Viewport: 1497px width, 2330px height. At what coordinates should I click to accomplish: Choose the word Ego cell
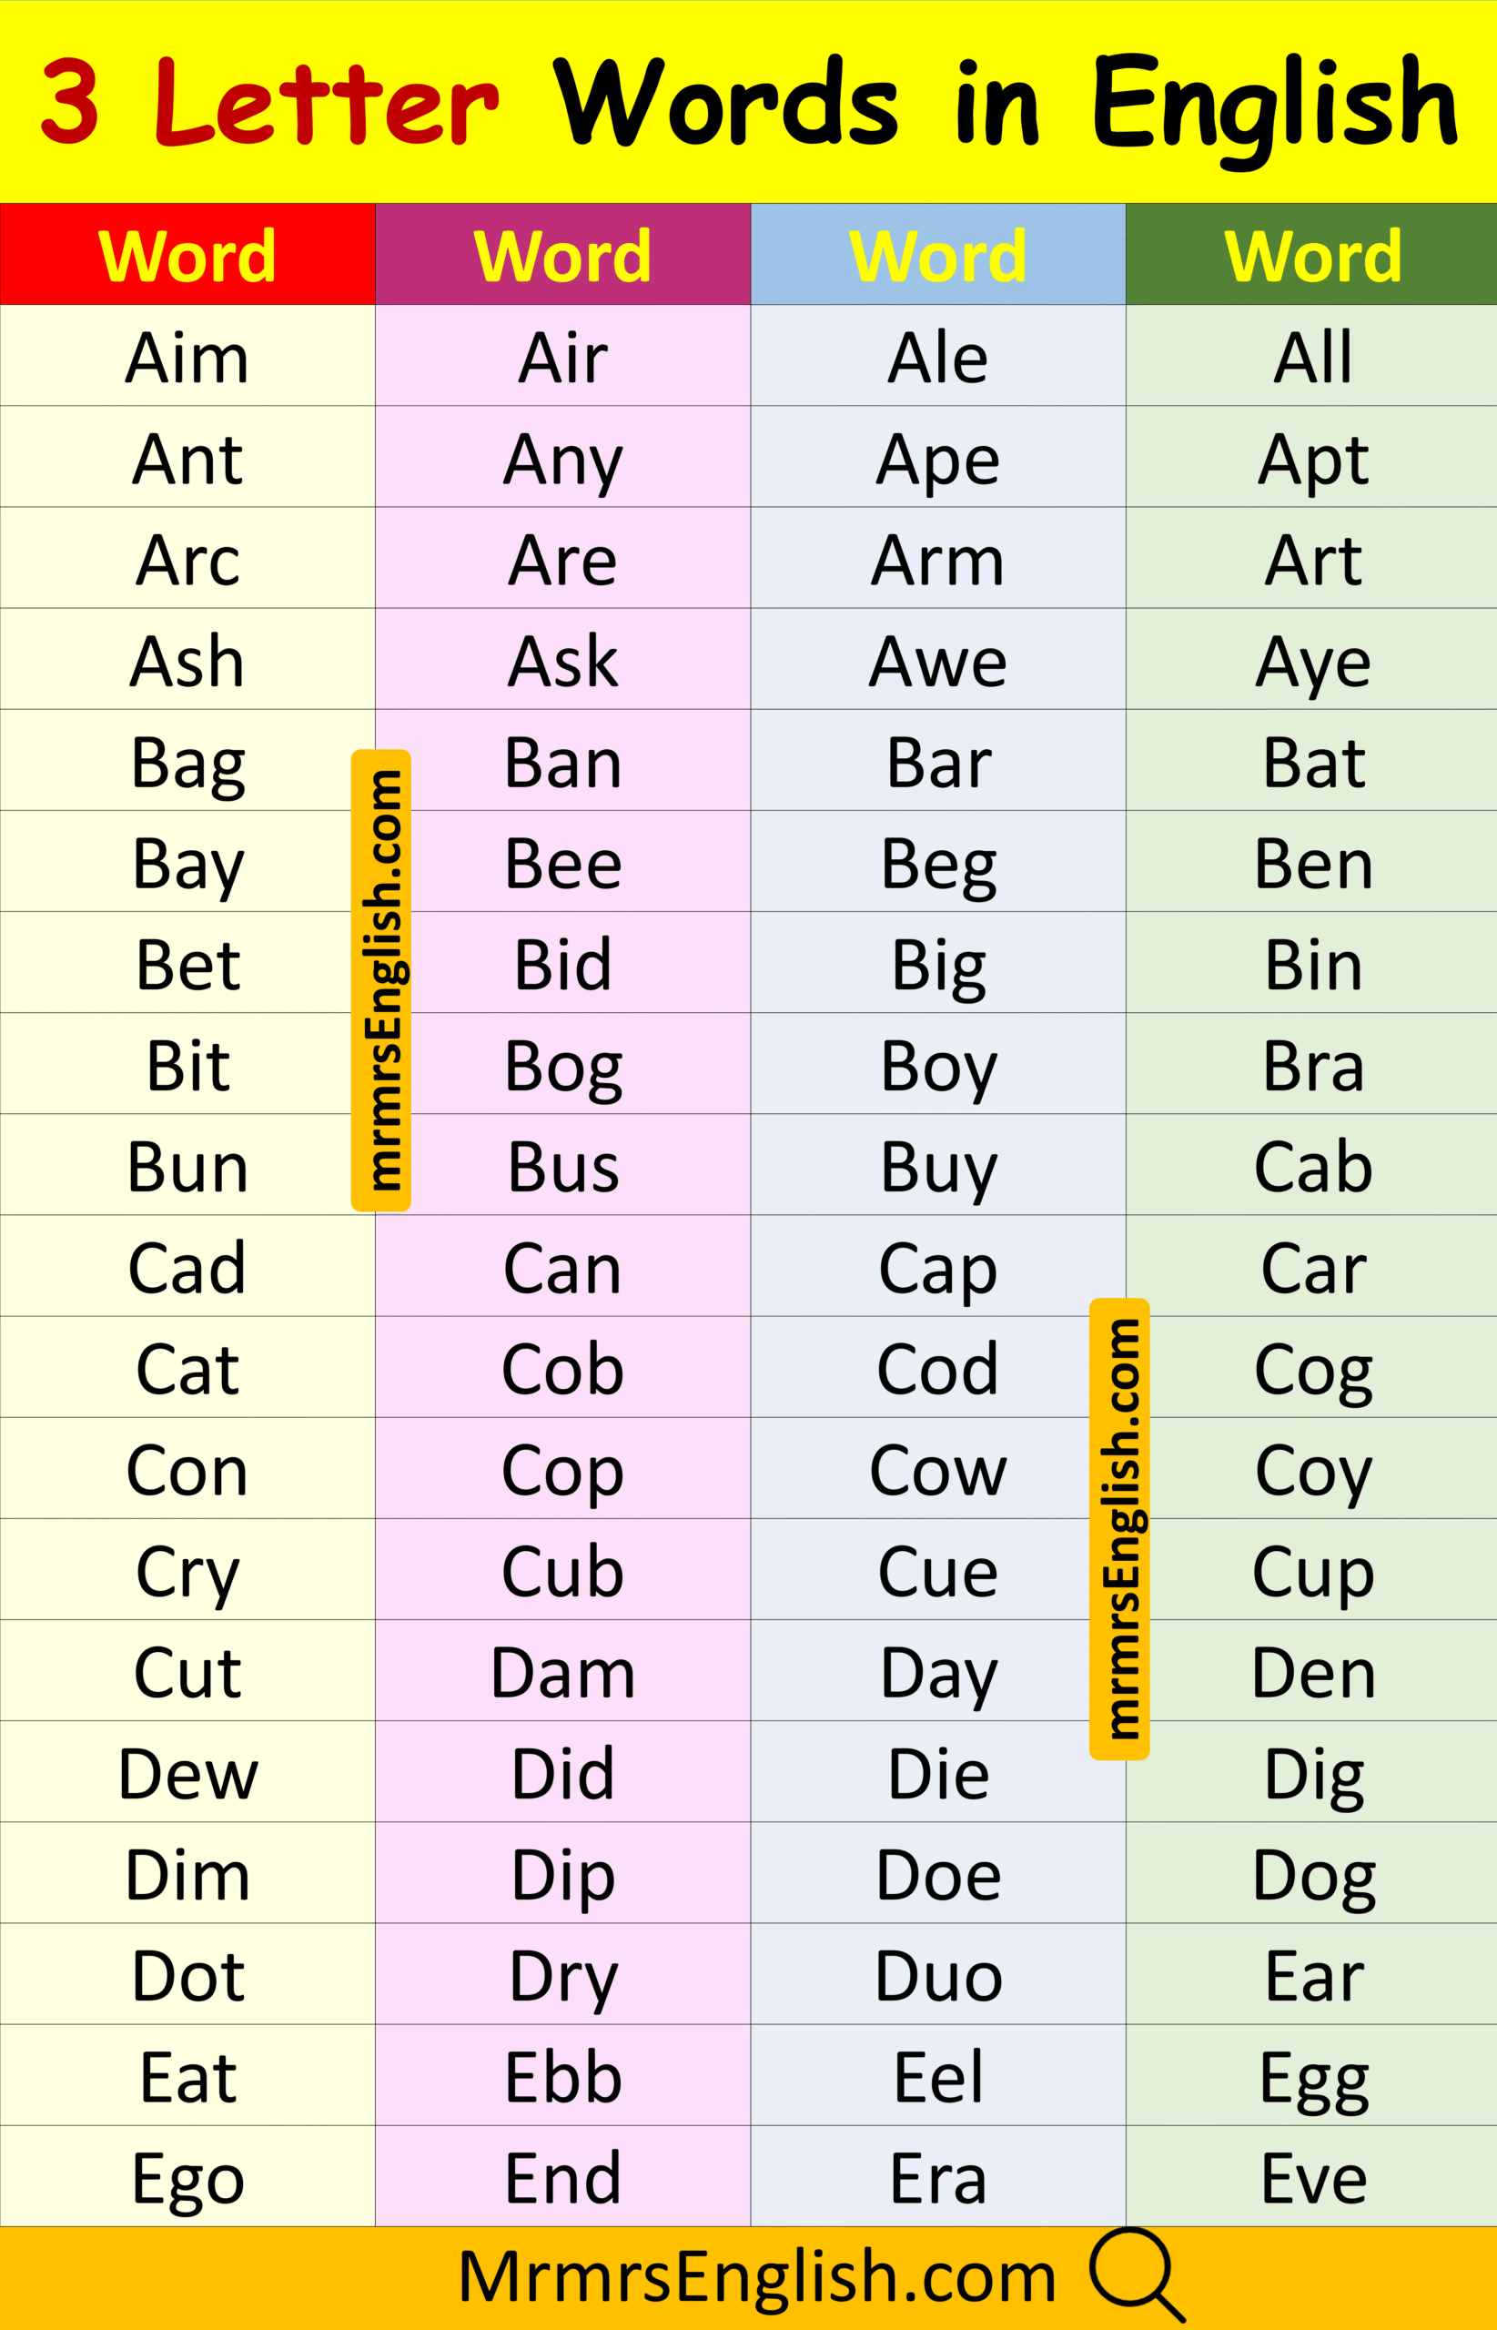[x=187, y=2177]
